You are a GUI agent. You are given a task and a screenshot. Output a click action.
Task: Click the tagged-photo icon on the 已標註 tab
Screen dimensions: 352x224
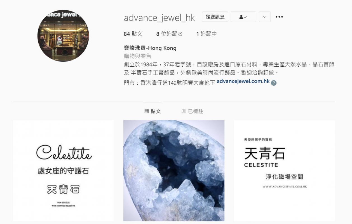pos(184,111)
